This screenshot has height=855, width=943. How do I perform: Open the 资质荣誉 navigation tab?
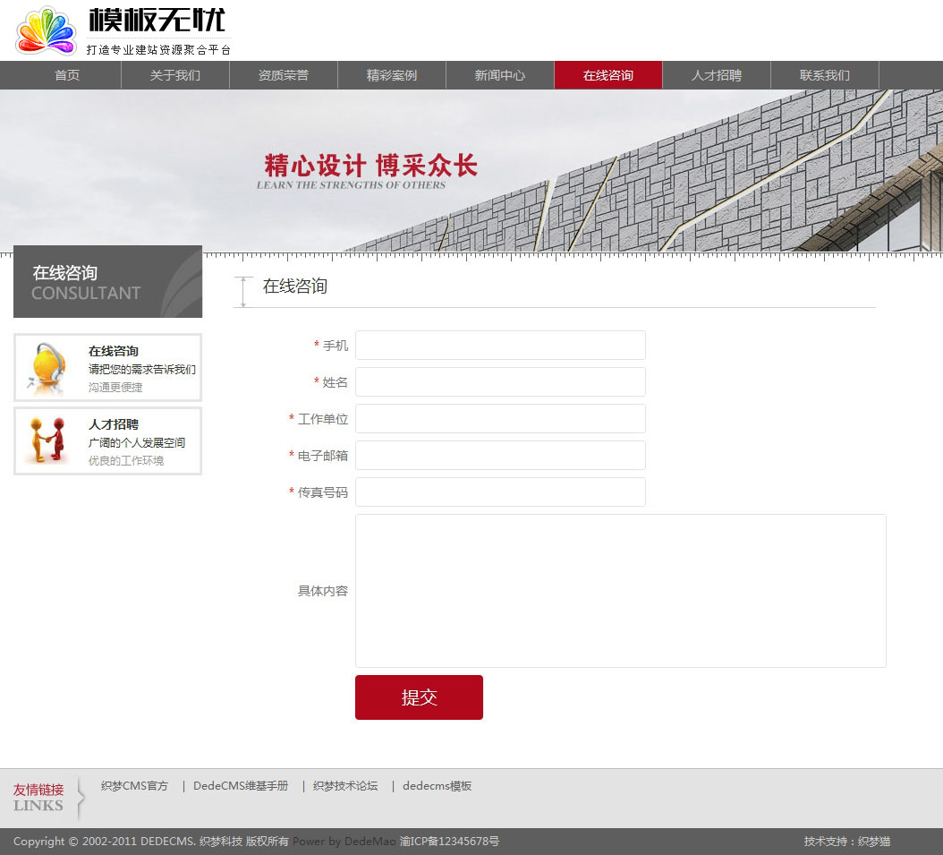[x=284, y=75]
